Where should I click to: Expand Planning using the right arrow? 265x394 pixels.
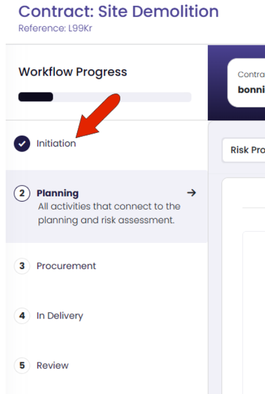[x=191, y=193]
